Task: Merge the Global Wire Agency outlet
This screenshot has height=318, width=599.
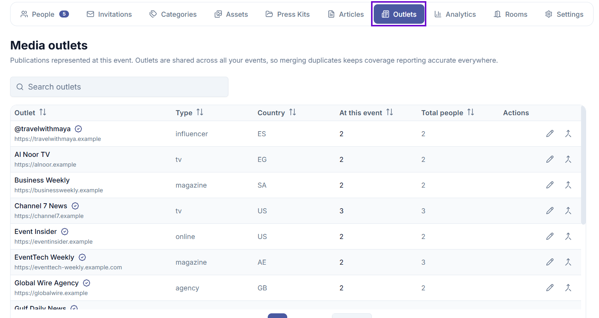Action: (x=568, y=288)
